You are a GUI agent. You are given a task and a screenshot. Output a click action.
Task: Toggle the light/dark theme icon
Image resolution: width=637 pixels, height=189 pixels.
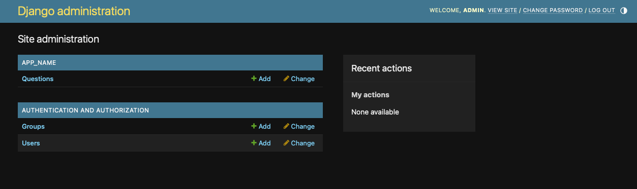(x=624, y=10)
